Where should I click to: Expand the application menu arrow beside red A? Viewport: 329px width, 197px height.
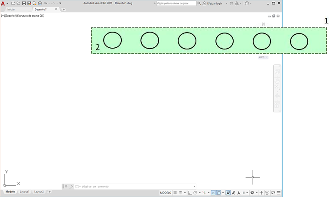[x=7, y=3]
